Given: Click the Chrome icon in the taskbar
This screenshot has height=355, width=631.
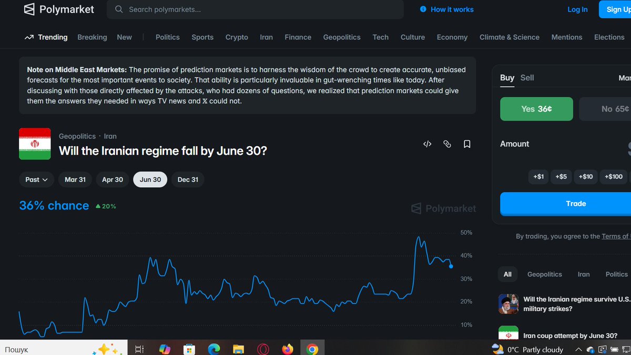Looking at the screenshot, I should [x=312, y=349].
